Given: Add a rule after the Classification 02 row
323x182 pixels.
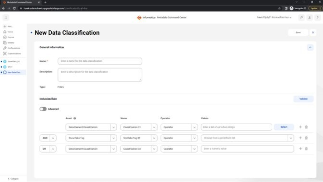Looking at the screenshot, I should pos(300,149).
